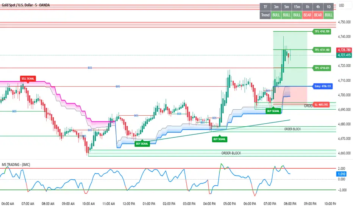
Task: Click the 4,740.000 price scale label
Action: [344, 36]
